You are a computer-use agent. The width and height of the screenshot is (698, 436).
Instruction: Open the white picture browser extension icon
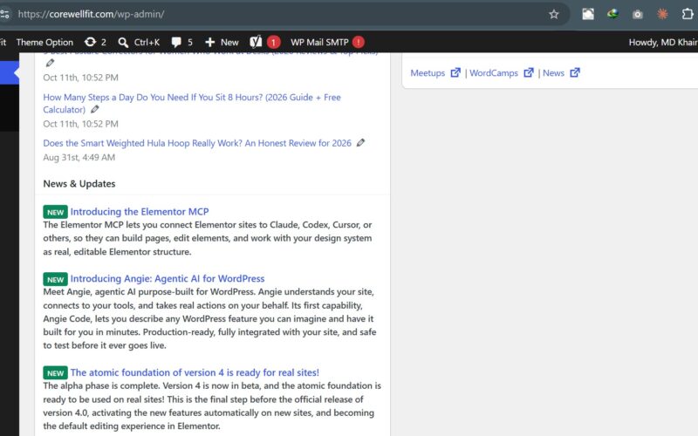[x=588, y=14]
